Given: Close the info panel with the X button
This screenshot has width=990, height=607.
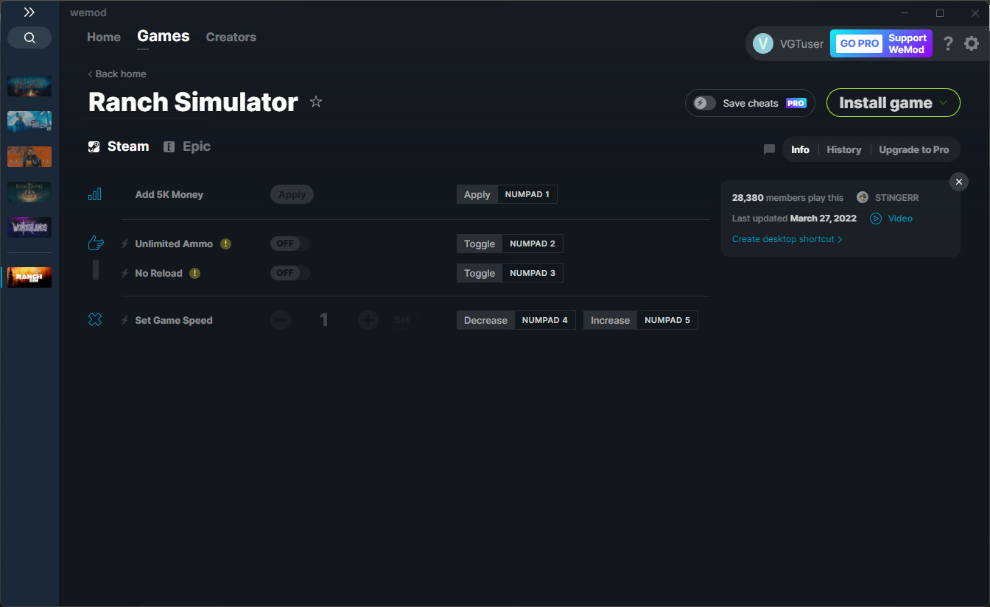Looking at the screenshot, I should tap(958, 181).
